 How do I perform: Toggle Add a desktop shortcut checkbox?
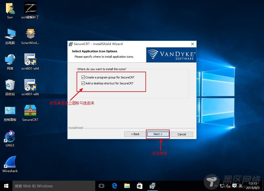click(x=83, y=83)
